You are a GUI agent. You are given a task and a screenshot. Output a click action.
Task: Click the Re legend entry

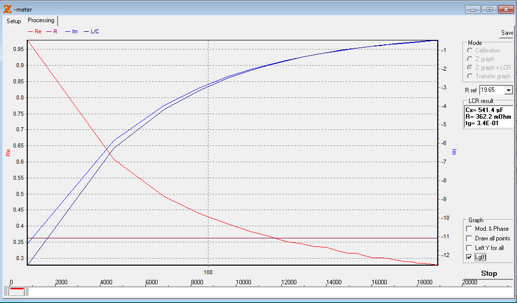click(35, 32)
